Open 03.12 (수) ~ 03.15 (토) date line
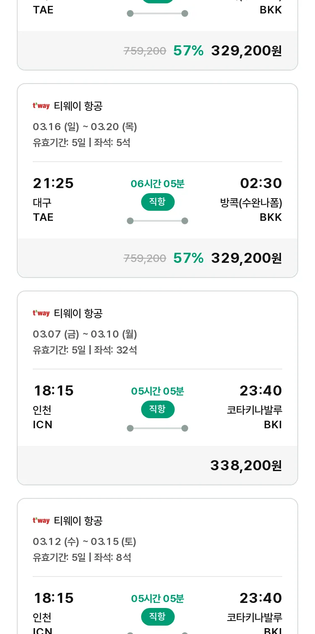 pos(84,542)
